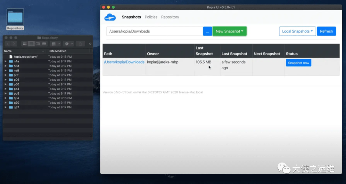This screenshot has height=184, width=346.
Task: Click Finder back navigation arrow
Action: coord(8,44)
